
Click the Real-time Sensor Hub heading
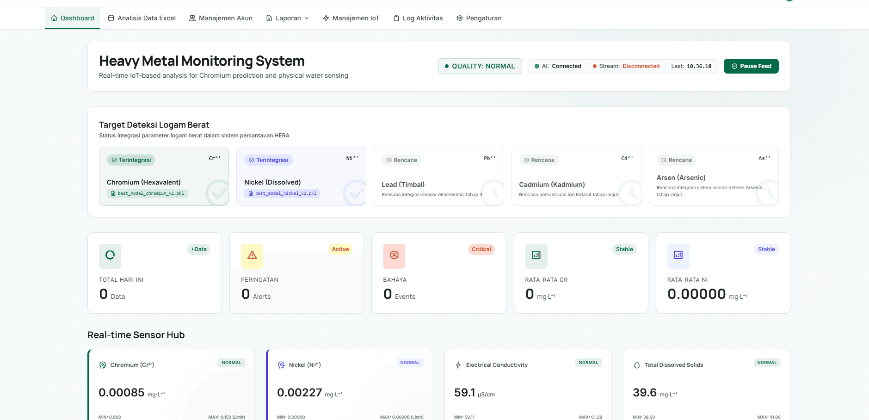pyautogui.click(x=136, y=335)
